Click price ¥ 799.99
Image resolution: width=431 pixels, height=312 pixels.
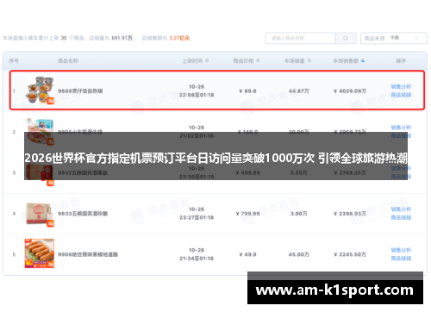coord(247,214)
